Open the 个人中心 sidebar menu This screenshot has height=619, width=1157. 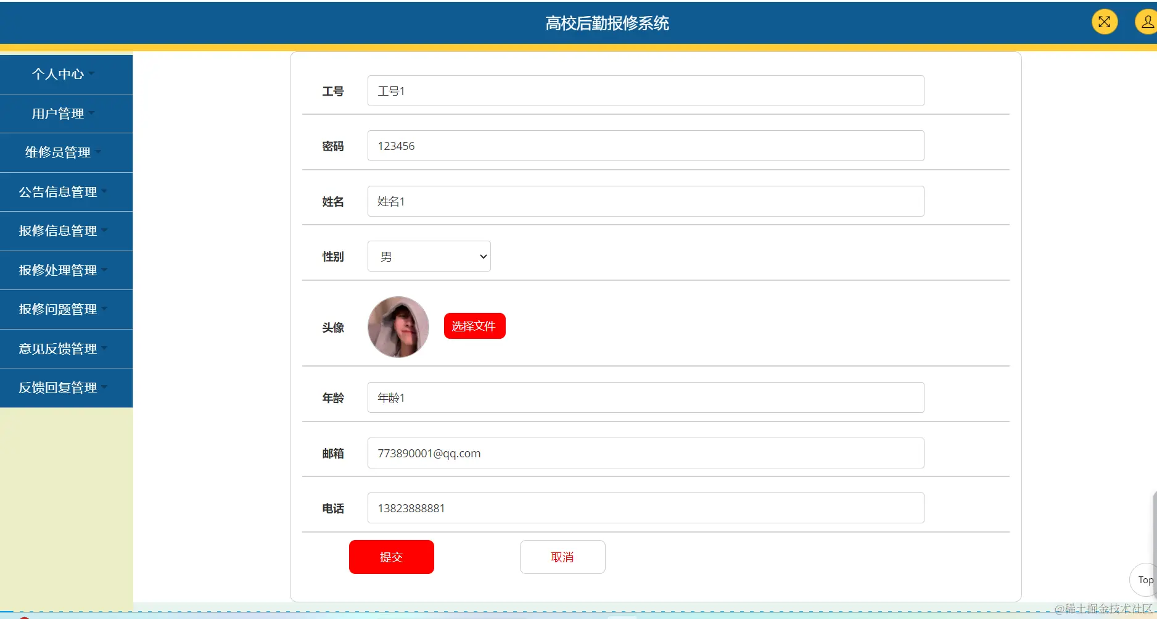[66, 75]
